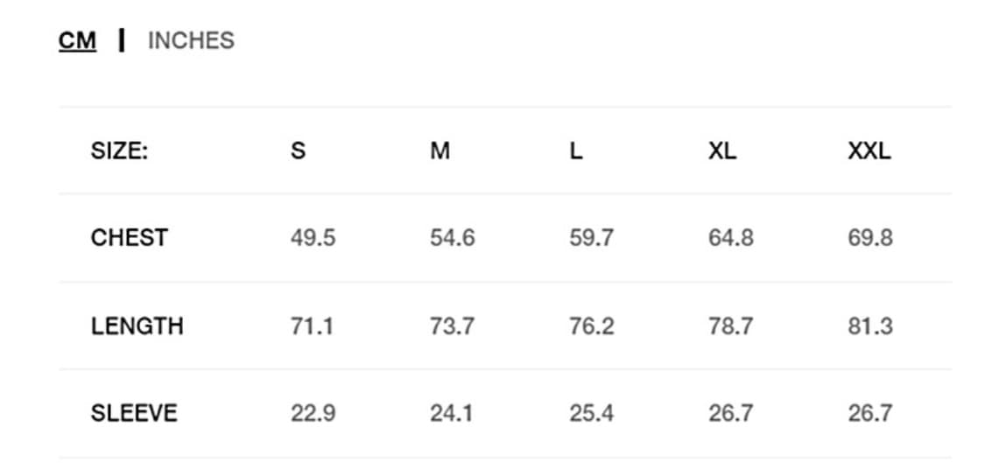Click the SLEEVE row label
This screenshot has height=463, width=985.
(135, 413)
